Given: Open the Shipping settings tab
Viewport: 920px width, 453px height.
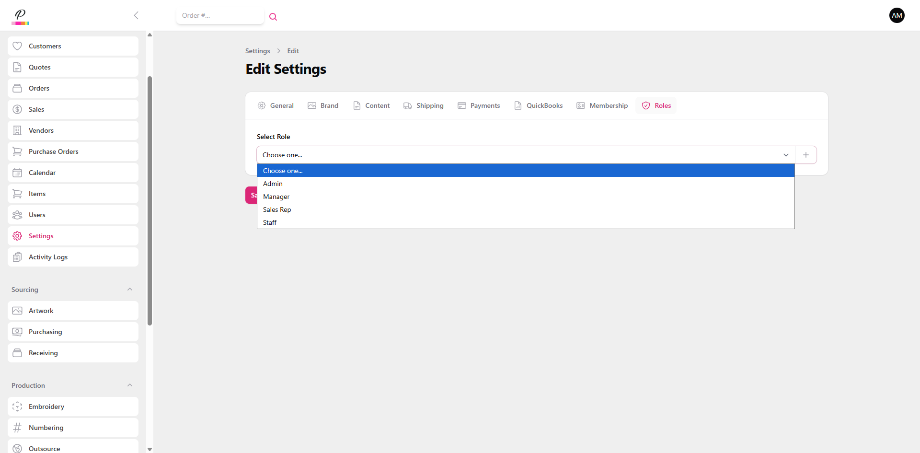Looking at the screenshot, I should (x=424, y=105).
